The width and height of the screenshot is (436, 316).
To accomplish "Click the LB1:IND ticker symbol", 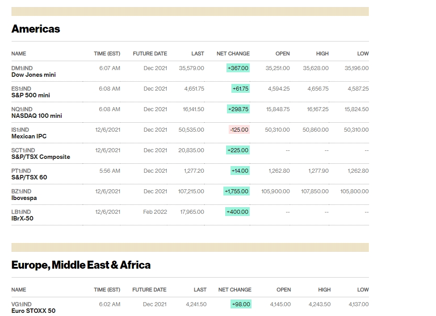I will 21,212.
